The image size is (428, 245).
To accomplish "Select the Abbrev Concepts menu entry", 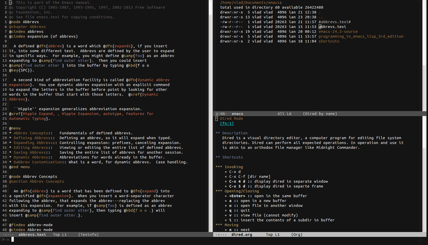I will pyautogui.click(x=31, y=133).
